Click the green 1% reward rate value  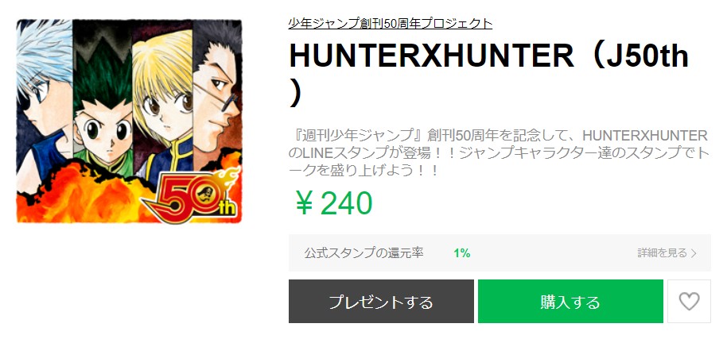tap(462, 253)
